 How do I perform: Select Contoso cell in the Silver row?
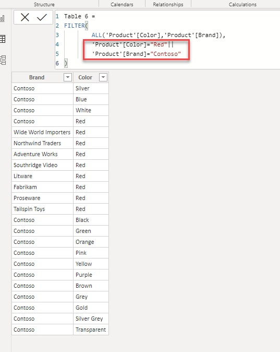42,88
